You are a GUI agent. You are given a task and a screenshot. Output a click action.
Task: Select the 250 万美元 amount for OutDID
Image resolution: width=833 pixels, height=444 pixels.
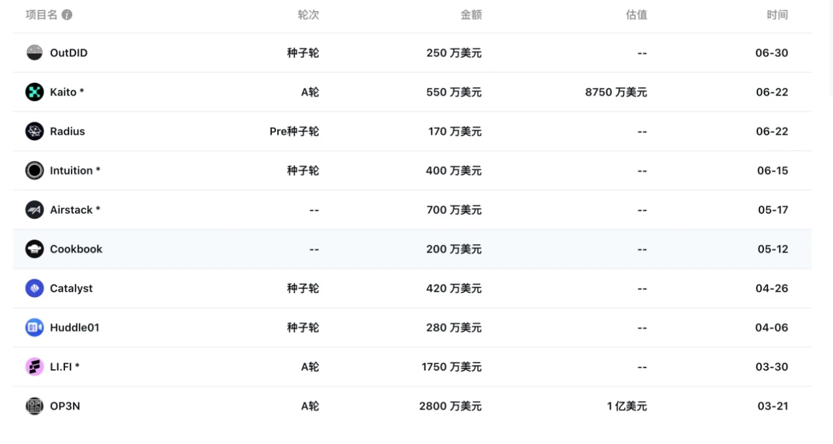(x=454, y=53)
